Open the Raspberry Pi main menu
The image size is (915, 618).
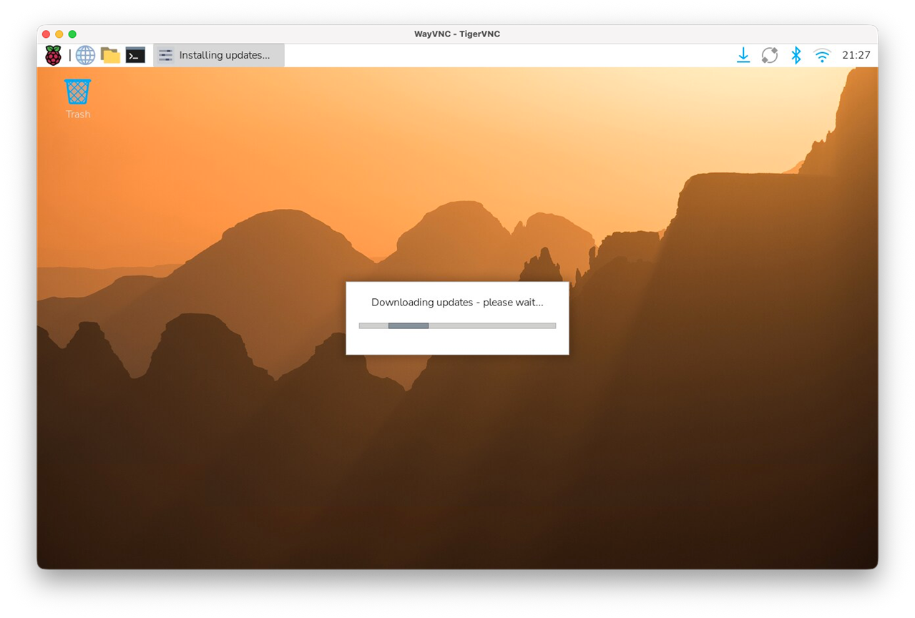click(x=53, y=55)
